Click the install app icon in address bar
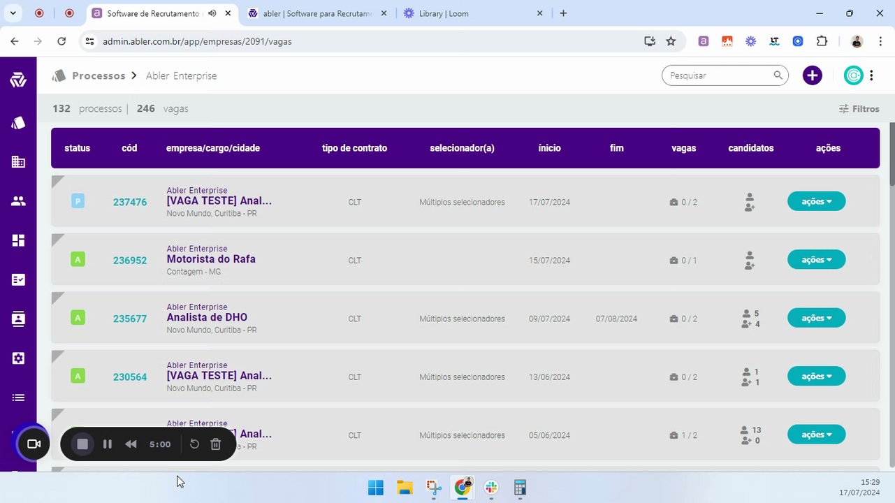Image resolution: width=895 pixels, height=503 pixels. click(650, 41)
